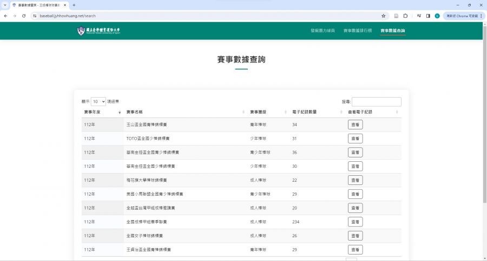Screen dimensions: 487x261
Task: Select the 賽事數據查詢 navigation menu item
Action: point(393,31)
